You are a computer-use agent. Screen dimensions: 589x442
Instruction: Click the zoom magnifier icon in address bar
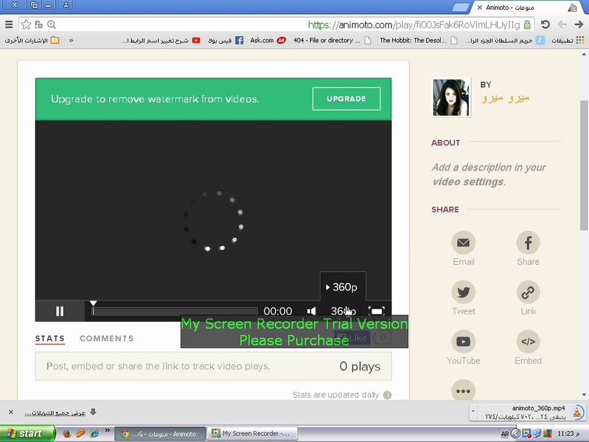(x=52, y=25)
